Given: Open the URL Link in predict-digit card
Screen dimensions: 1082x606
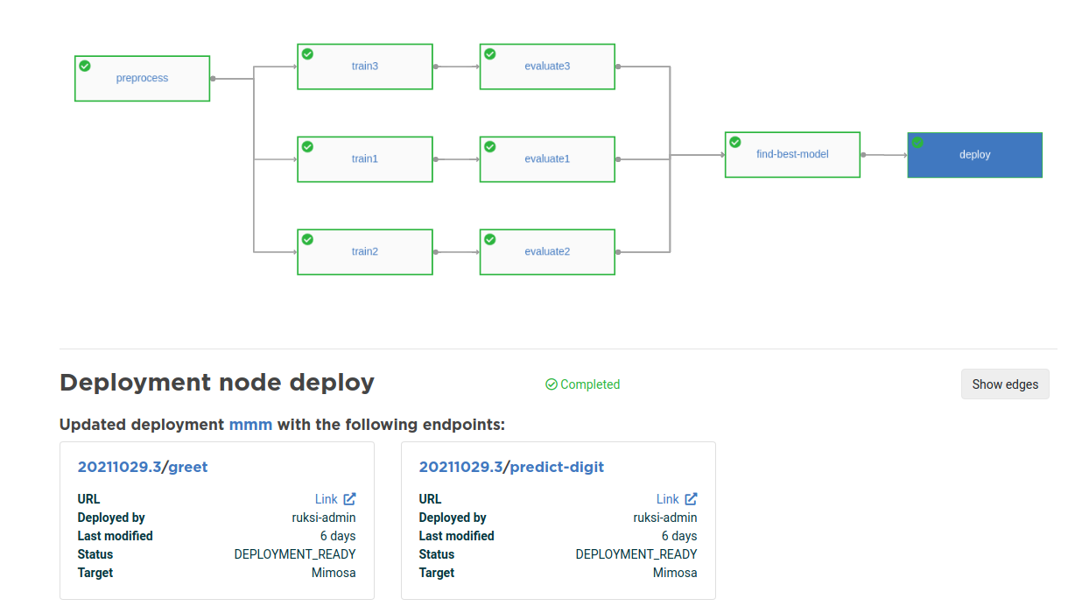Looking at the screenshot, I should tap(668, 499).
